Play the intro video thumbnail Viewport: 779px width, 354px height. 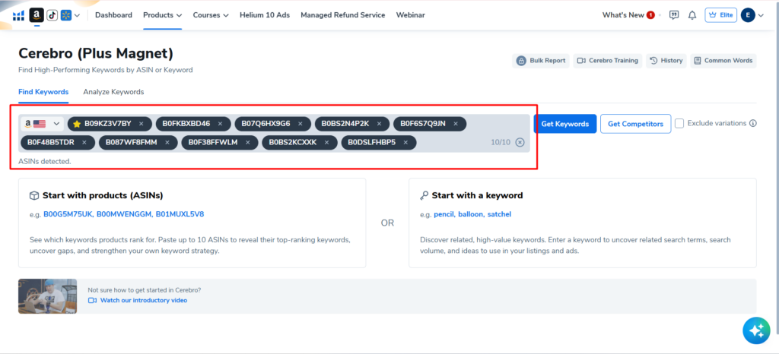point(48,296)
